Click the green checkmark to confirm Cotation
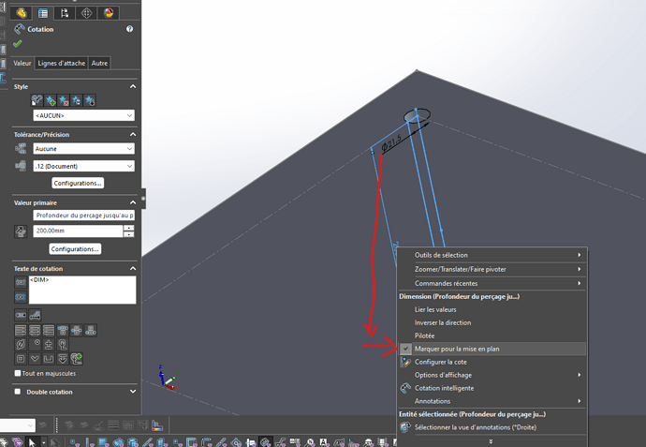The width and height of the screenshot is (646, 447). pyautogui.click(x=18, y=44)
